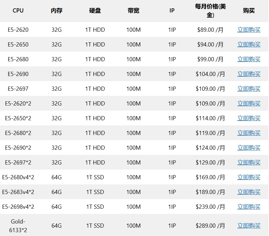
Task: Click 立即购买 for E5-2680 server
Action: pyautogui.click(x=249, y=59)
